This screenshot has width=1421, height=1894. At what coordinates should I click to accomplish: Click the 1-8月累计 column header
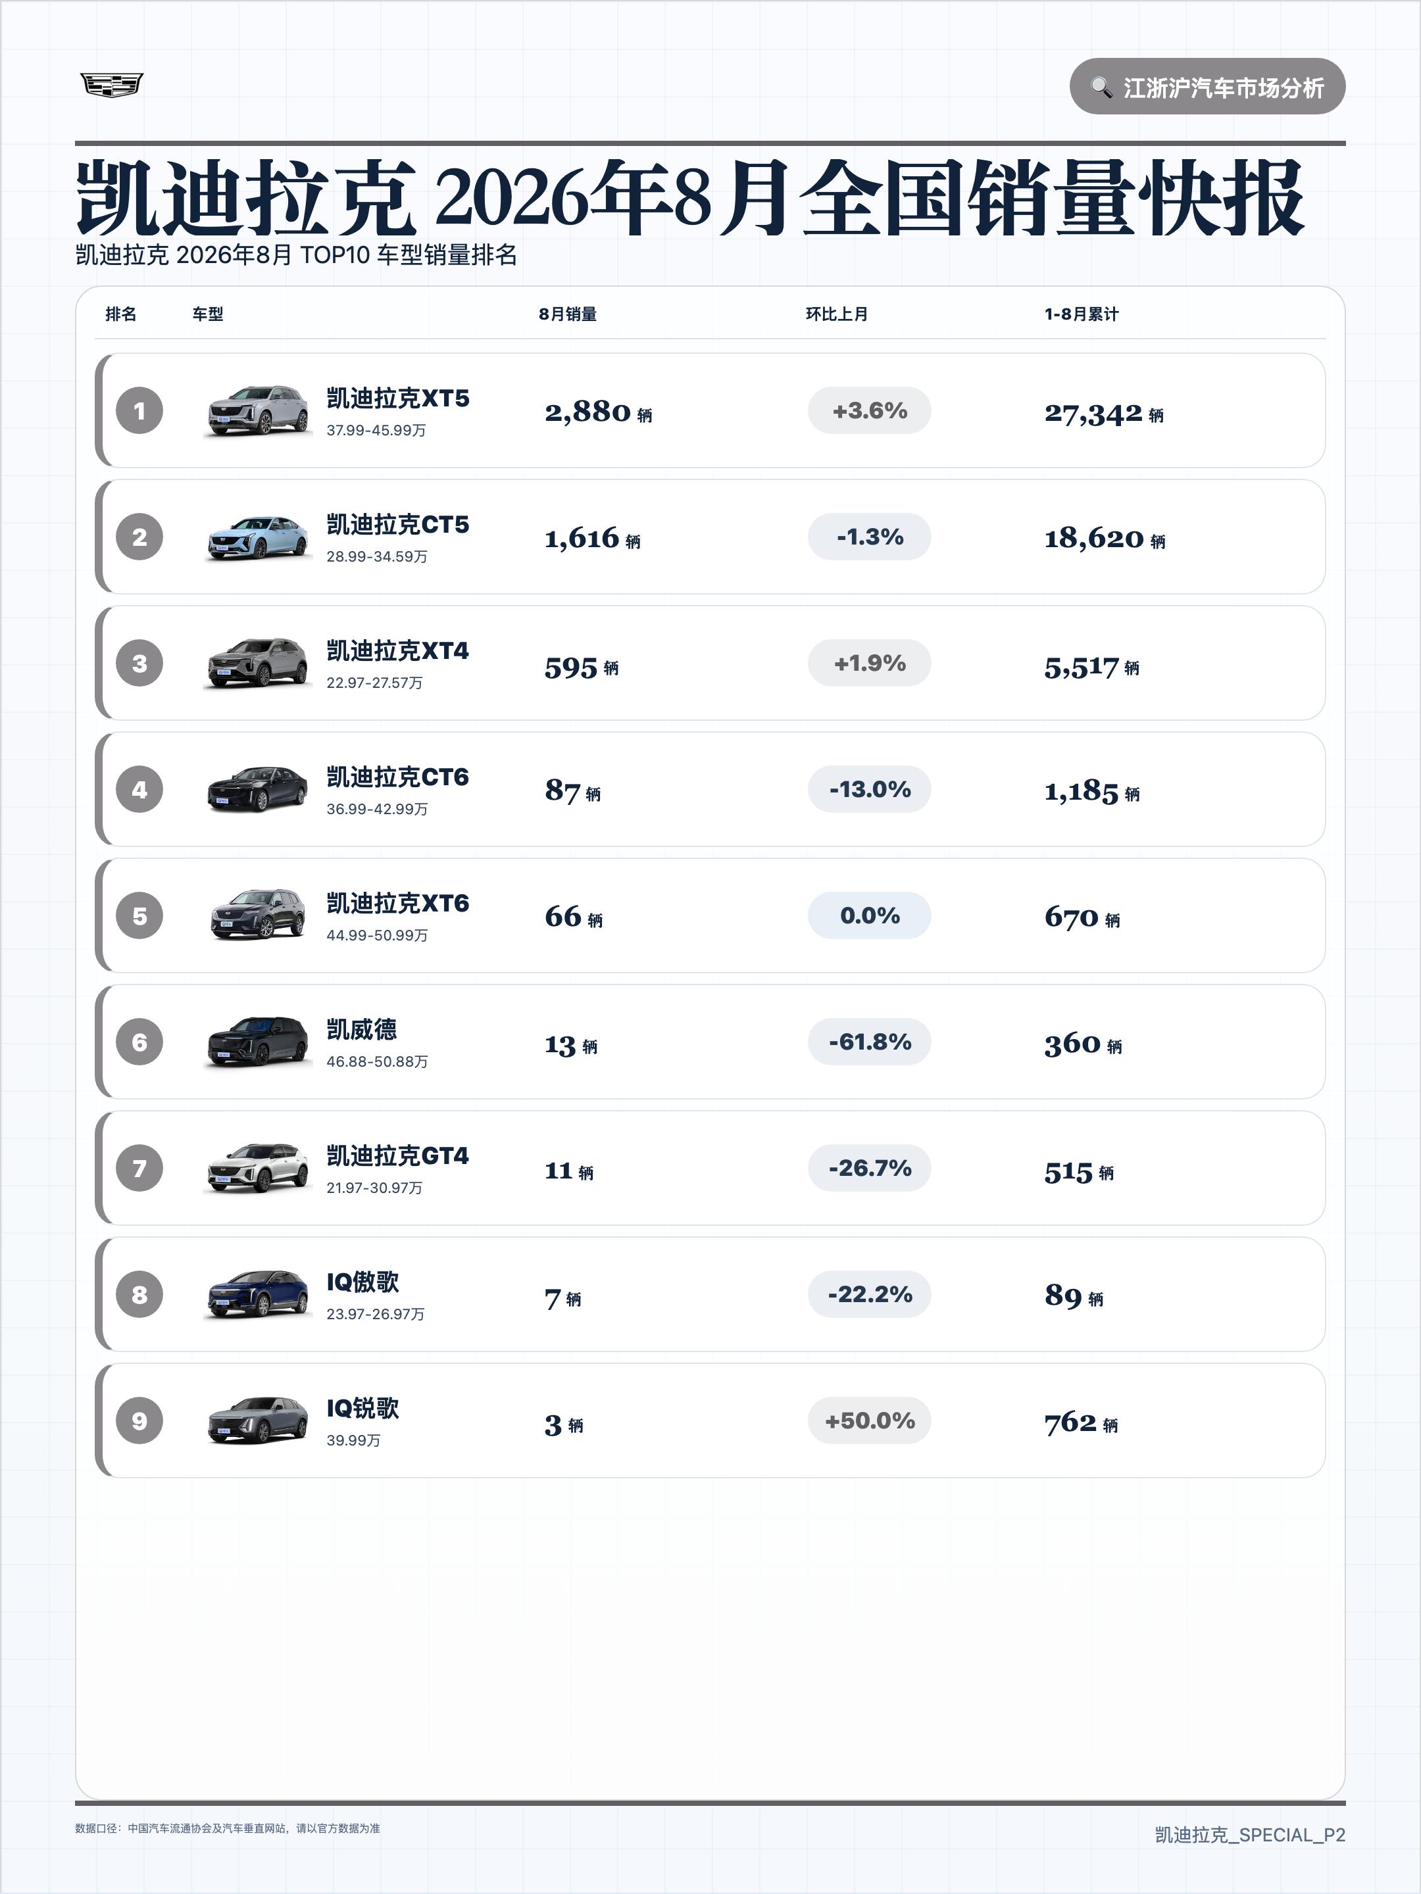[1081, 314]
